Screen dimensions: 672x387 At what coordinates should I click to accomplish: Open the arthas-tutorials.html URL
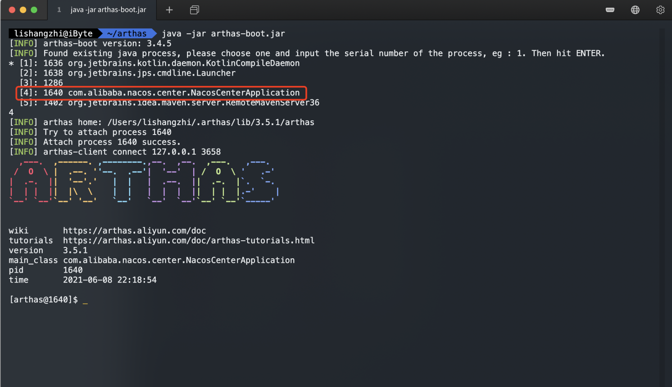[x=188, y=241]
